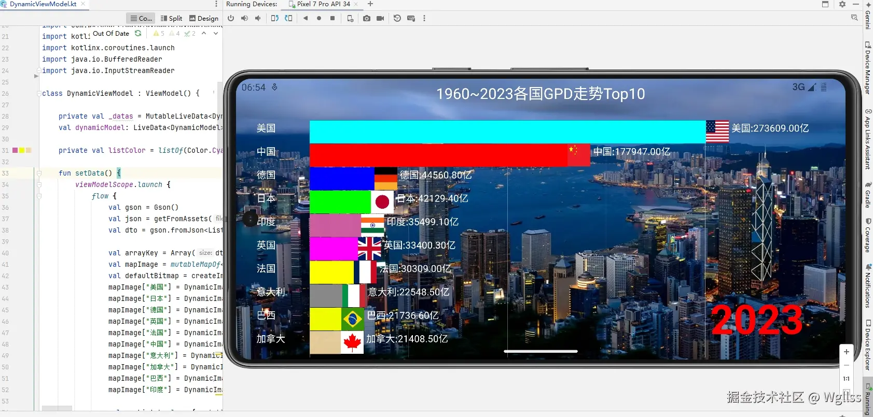Close DynamicViewModel.kt tab
The image size is (873, 417).
click(x=82, y=4)
